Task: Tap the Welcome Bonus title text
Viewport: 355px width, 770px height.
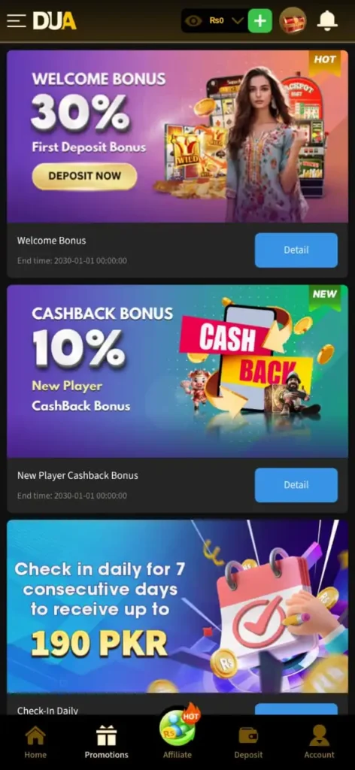Action: (52, 241)
